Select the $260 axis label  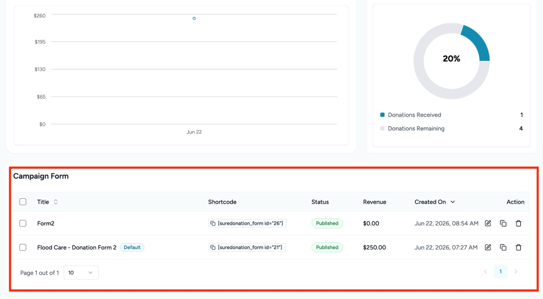pyautogui.click(x=39, y=15)
